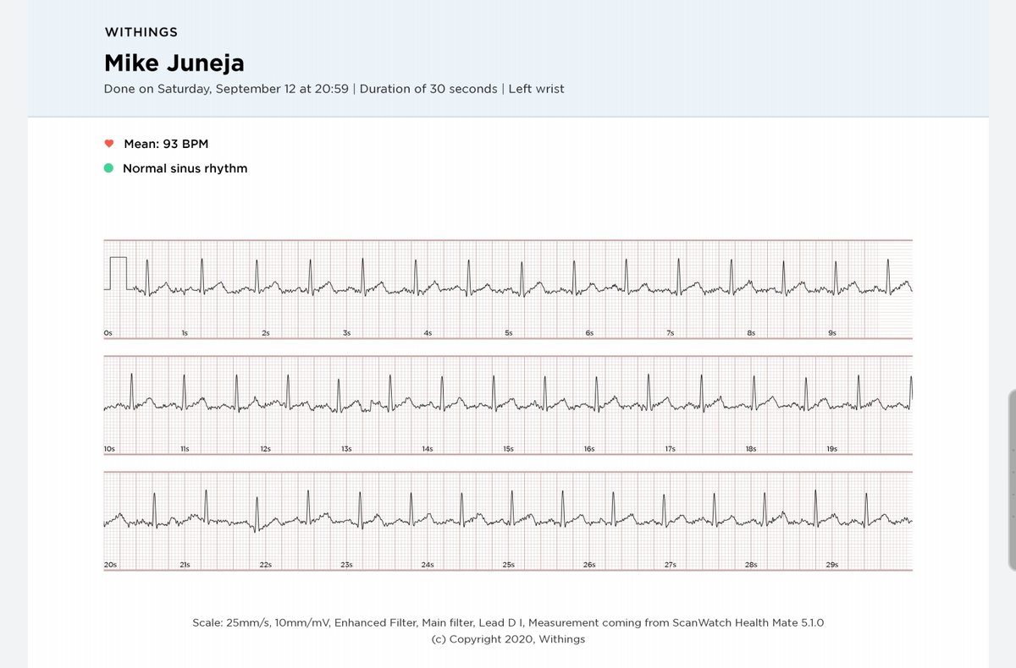This screenshot has height=668, width=1016.
Task: Click the 1s marker on the first strip
Action: pyautogui.click(x=185, y=333)
